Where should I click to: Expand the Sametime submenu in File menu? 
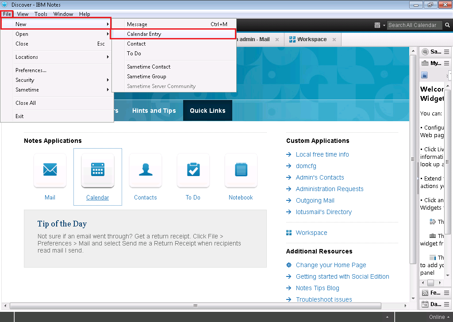tap(108, 90)
